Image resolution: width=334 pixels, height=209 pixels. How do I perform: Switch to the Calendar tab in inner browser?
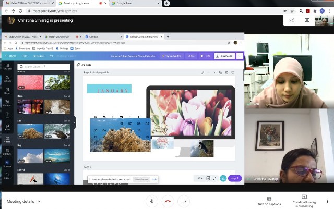(103, 36)
